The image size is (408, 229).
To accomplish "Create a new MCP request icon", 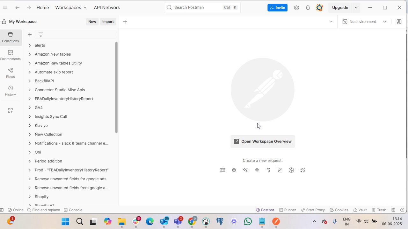I will point(257,170).
